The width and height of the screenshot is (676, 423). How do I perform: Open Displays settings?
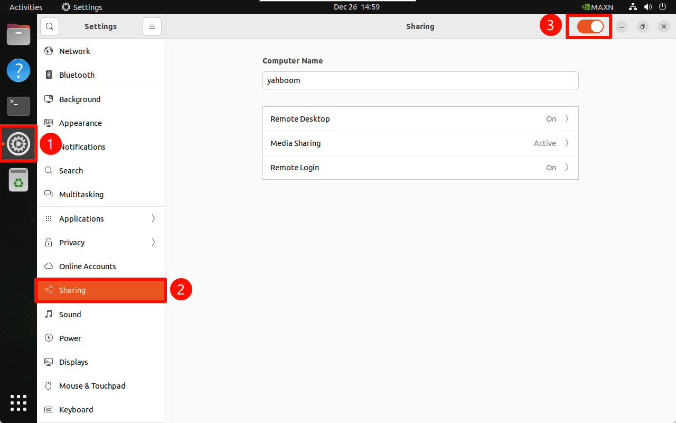pos(73,362)
